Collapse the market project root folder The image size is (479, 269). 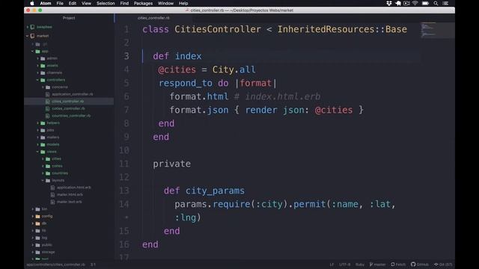coord(28,36)
